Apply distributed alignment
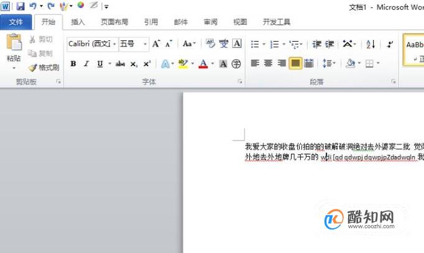 click(308, 63)
